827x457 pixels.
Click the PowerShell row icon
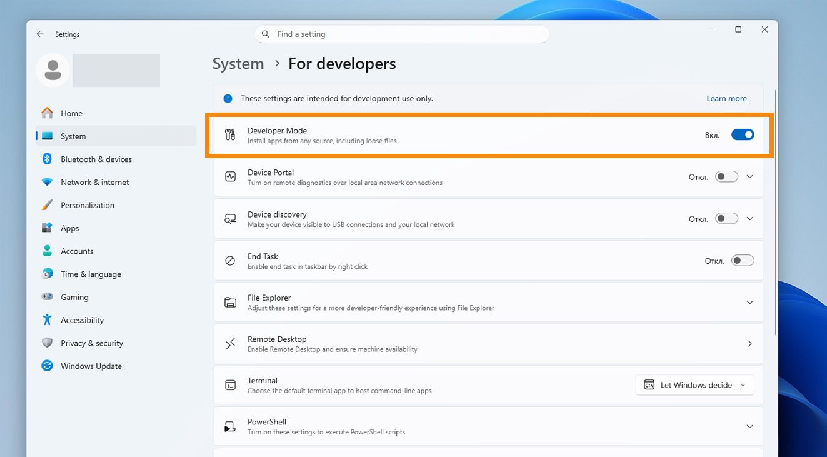click(x=230, y=426)
